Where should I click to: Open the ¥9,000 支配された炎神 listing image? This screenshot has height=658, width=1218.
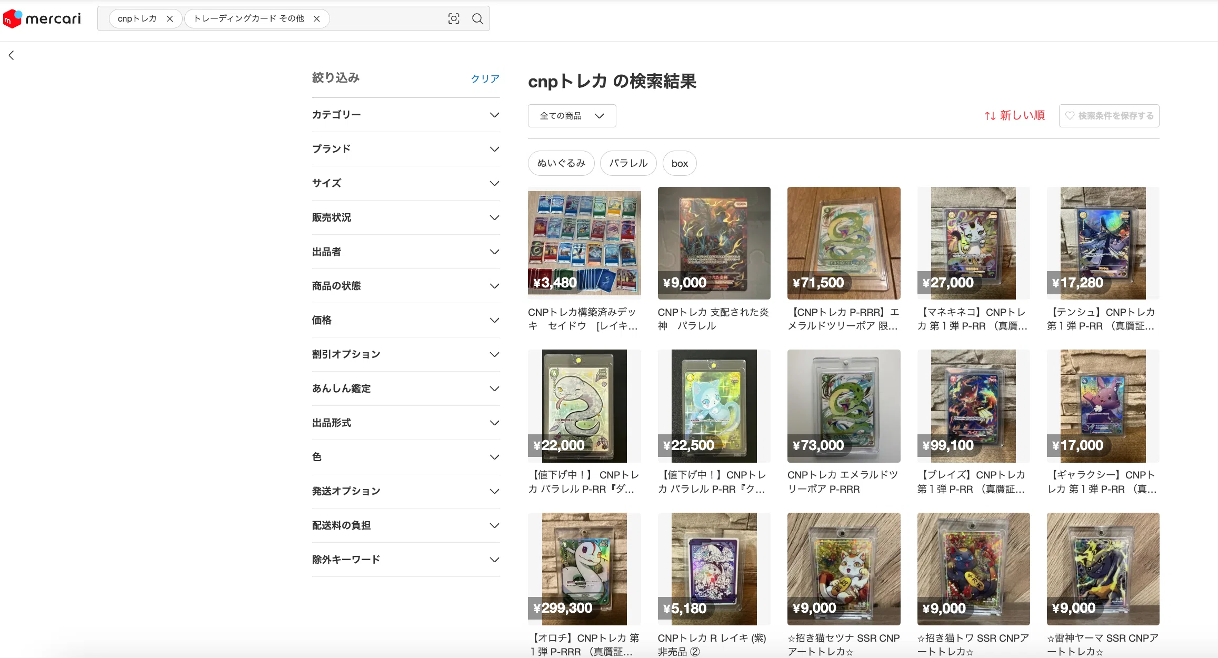click(x=714, y=243)
